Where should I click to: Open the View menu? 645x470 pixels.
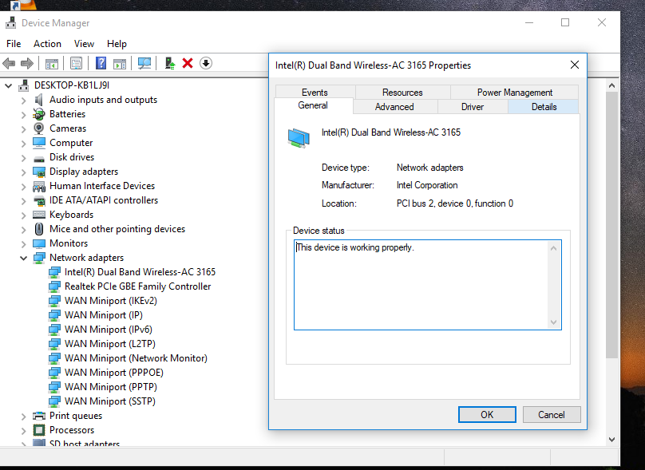point(84,44)
